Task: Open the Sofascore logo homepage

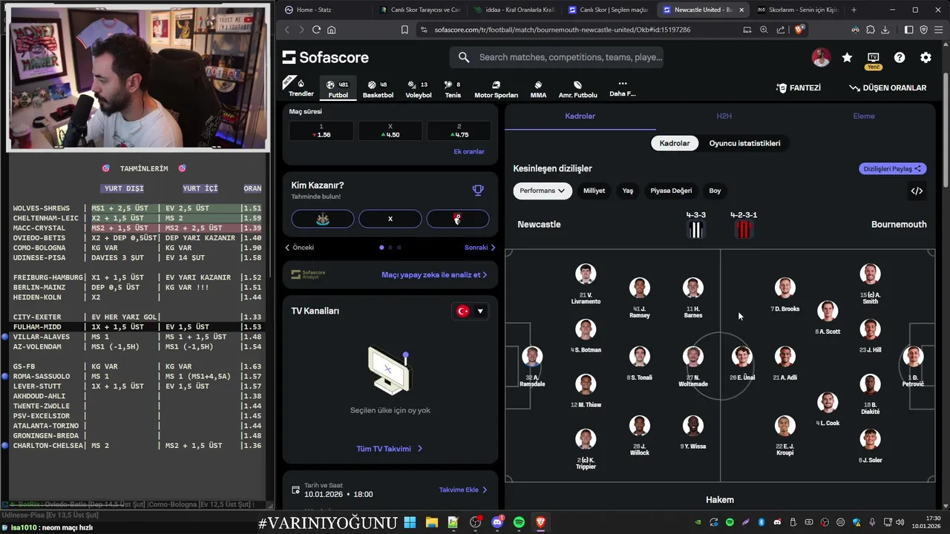Action: [x=325, y=57]
